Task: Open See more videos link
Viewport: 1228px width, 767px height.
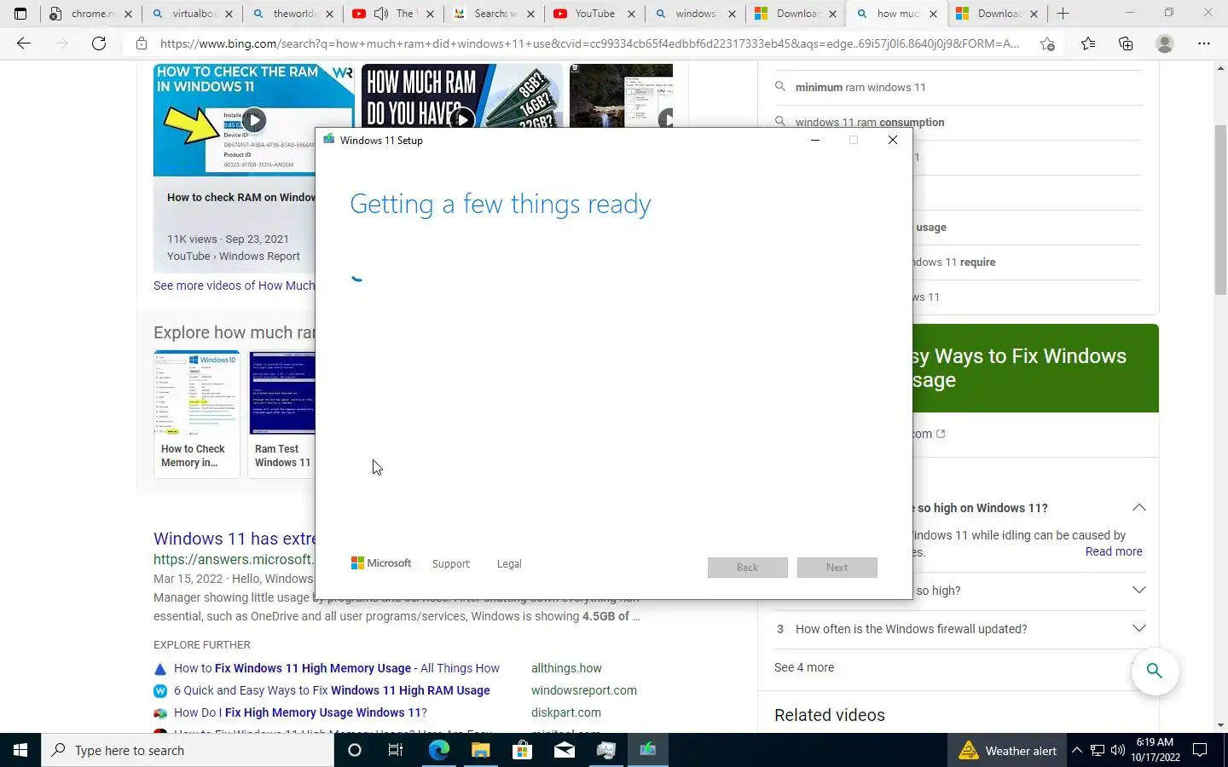Action: pyautogui.click(x=234, y=285)
